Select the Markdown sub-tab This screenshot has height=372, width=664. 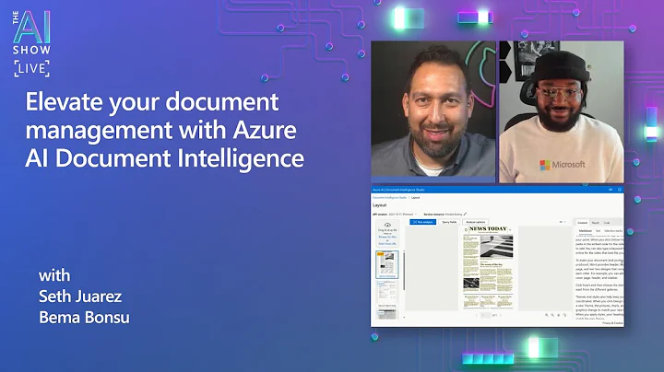click(586, 231)
